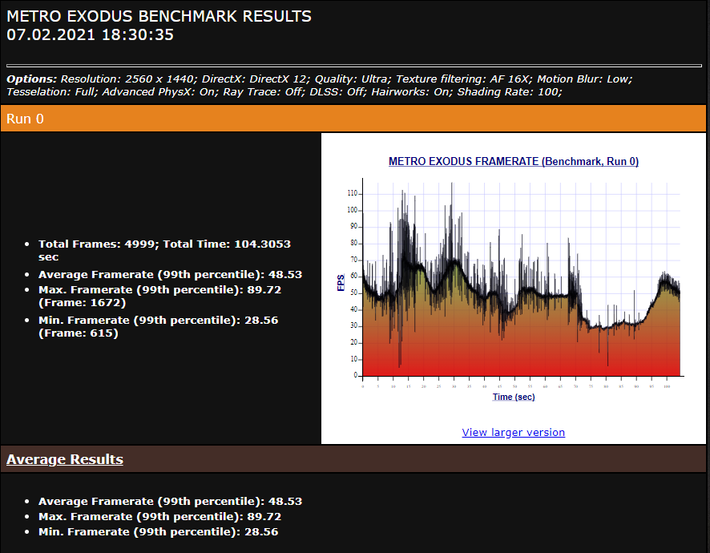This screenshot has width=710, height=553.
Task: Click Average Results Average Framerate 48.53
Action: [x=170, y=502]
